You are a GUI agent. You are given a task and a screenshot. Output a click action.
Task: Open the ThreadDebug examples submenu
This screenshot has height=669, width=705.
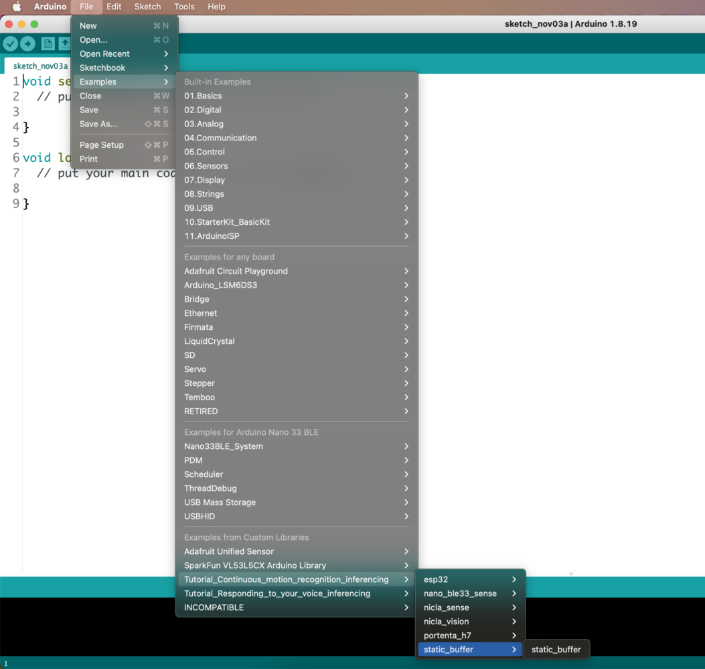pos(297,488)
